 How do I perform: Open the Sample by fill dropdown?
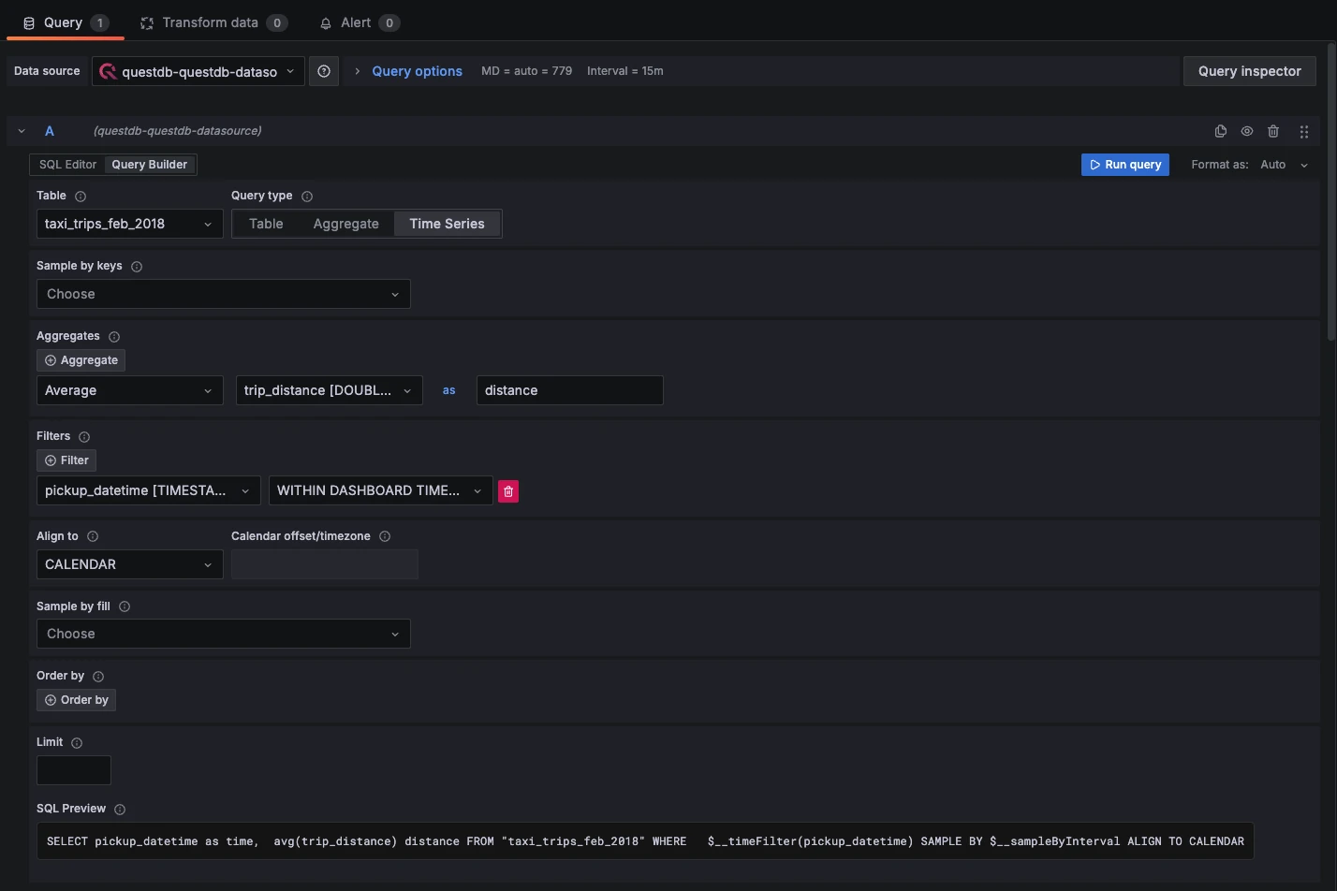(224, 634)
